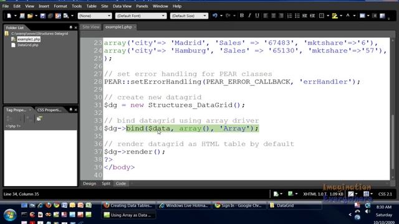Switch to the Site View tab
399x224 pixels.
pyautogui.click(x=91, y=27)
